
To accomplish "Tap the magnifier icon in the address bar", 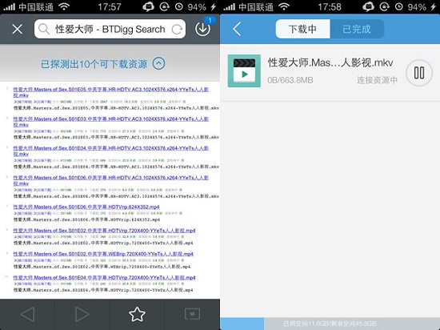I will [44, 29].
